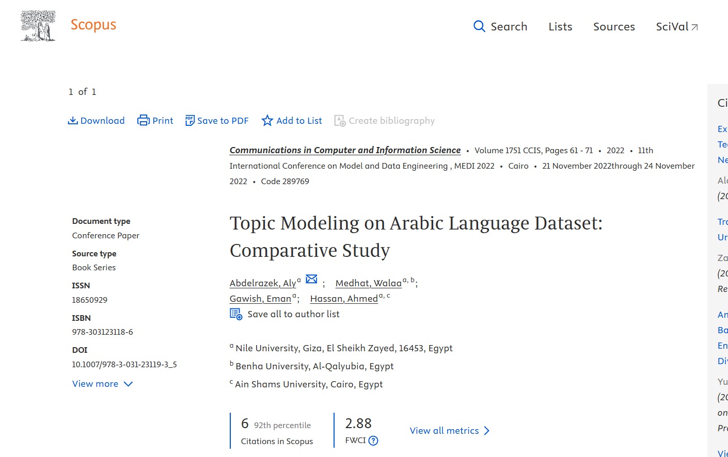
Task: Open author profile Hassan, Ahmed
Action: click(344, 299)
